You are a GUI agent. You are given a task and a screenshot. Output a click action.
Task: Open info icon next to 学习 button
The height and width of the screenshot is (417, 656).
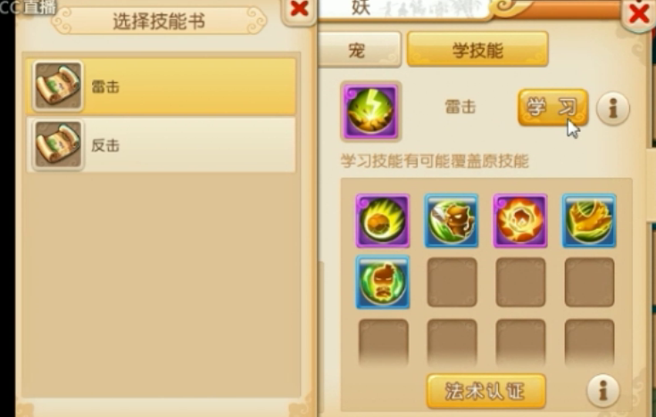612,109
